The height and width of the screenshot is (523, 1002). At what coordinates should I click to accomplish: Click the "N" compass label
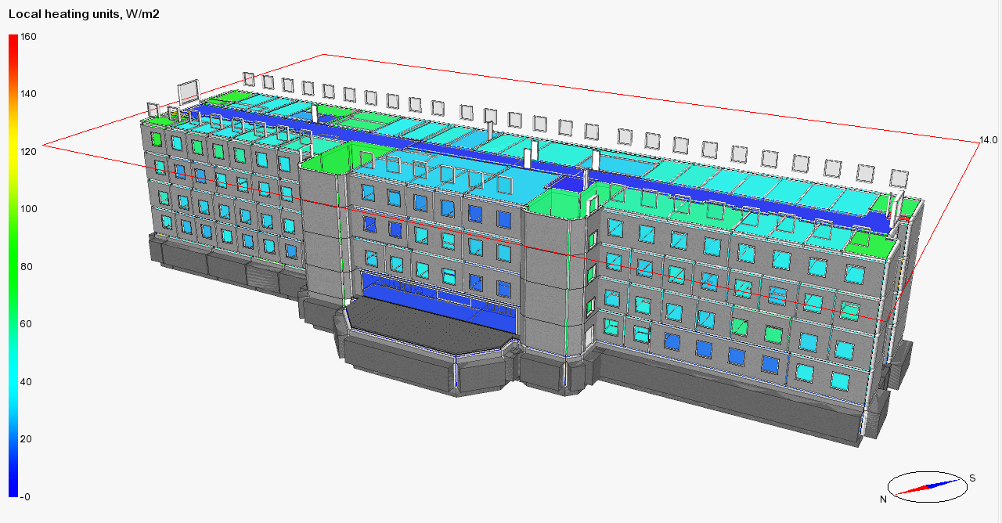coord(883,499)
